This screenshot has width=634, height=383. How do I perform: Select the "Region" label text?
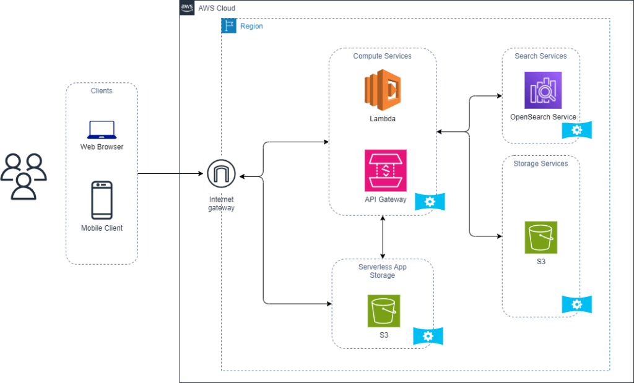(251, 26)
